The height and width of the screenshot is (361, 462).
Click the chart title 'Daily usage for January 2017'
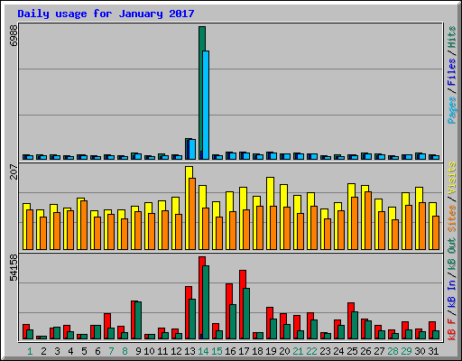click(x=106, y=14)
